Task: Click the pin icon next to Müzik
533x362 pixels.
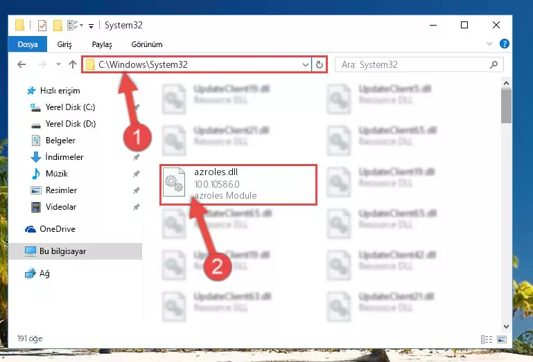Action: tap(137, 174)
